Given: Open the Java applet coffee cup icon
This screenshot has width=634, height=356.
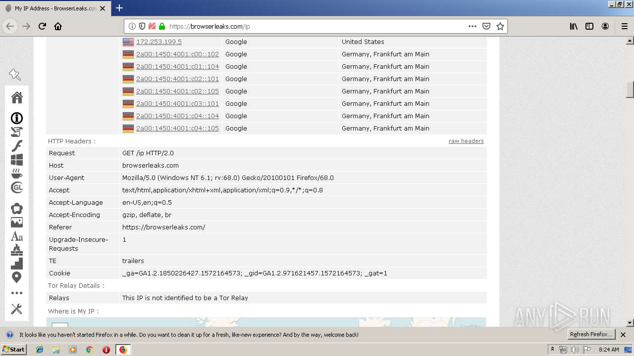Looking at the screenshot, I should [x=17, y=174].
